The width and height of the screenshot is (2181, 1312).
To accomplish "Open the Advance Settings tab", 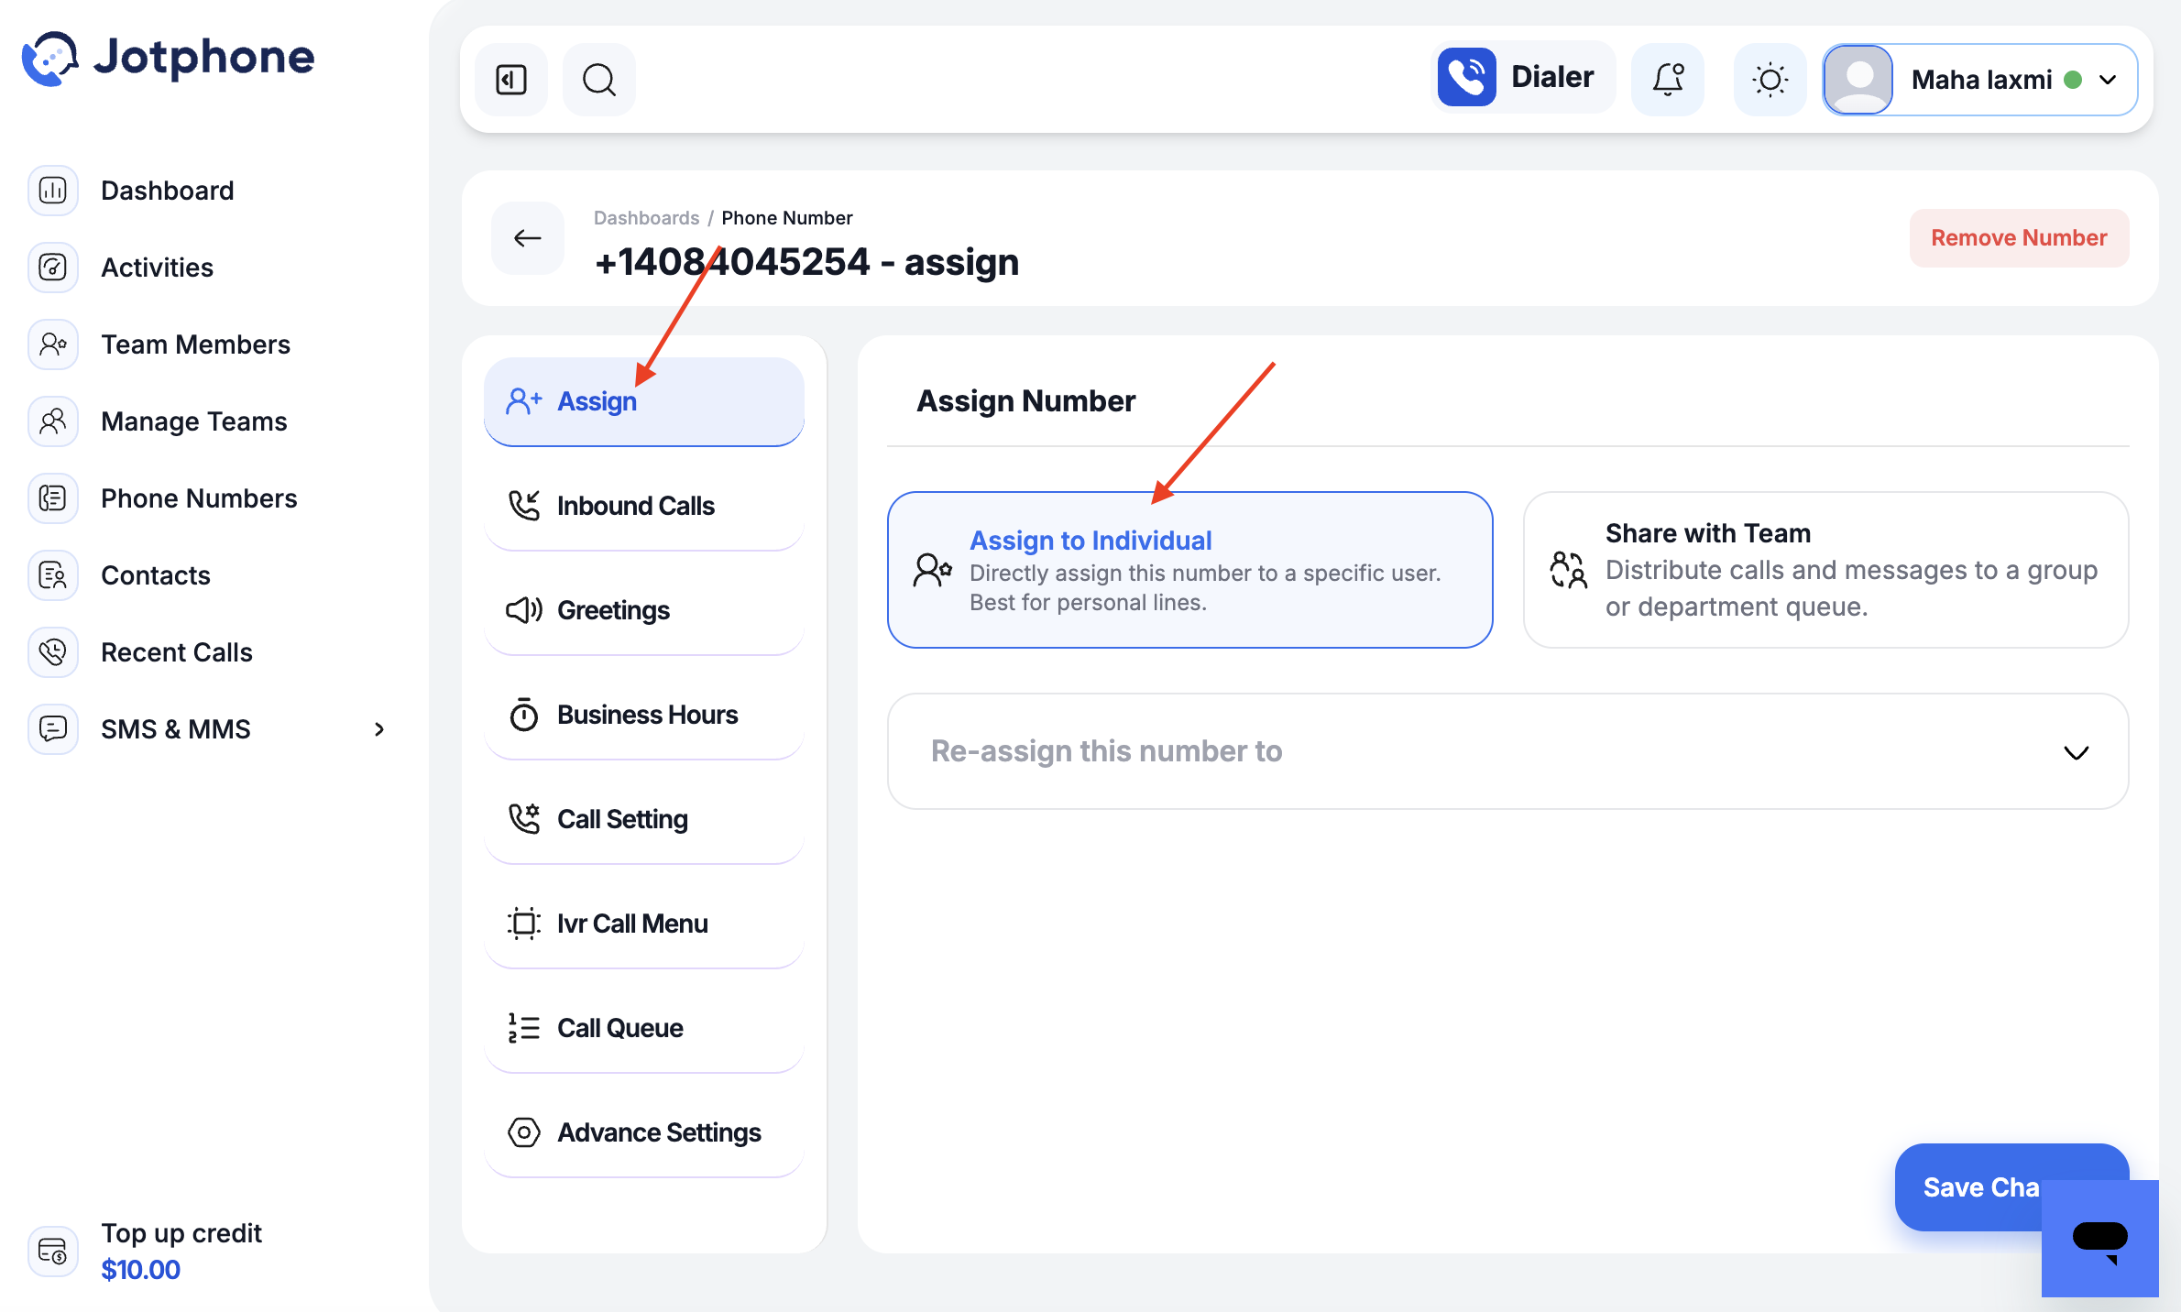I will coord(644,1132).
